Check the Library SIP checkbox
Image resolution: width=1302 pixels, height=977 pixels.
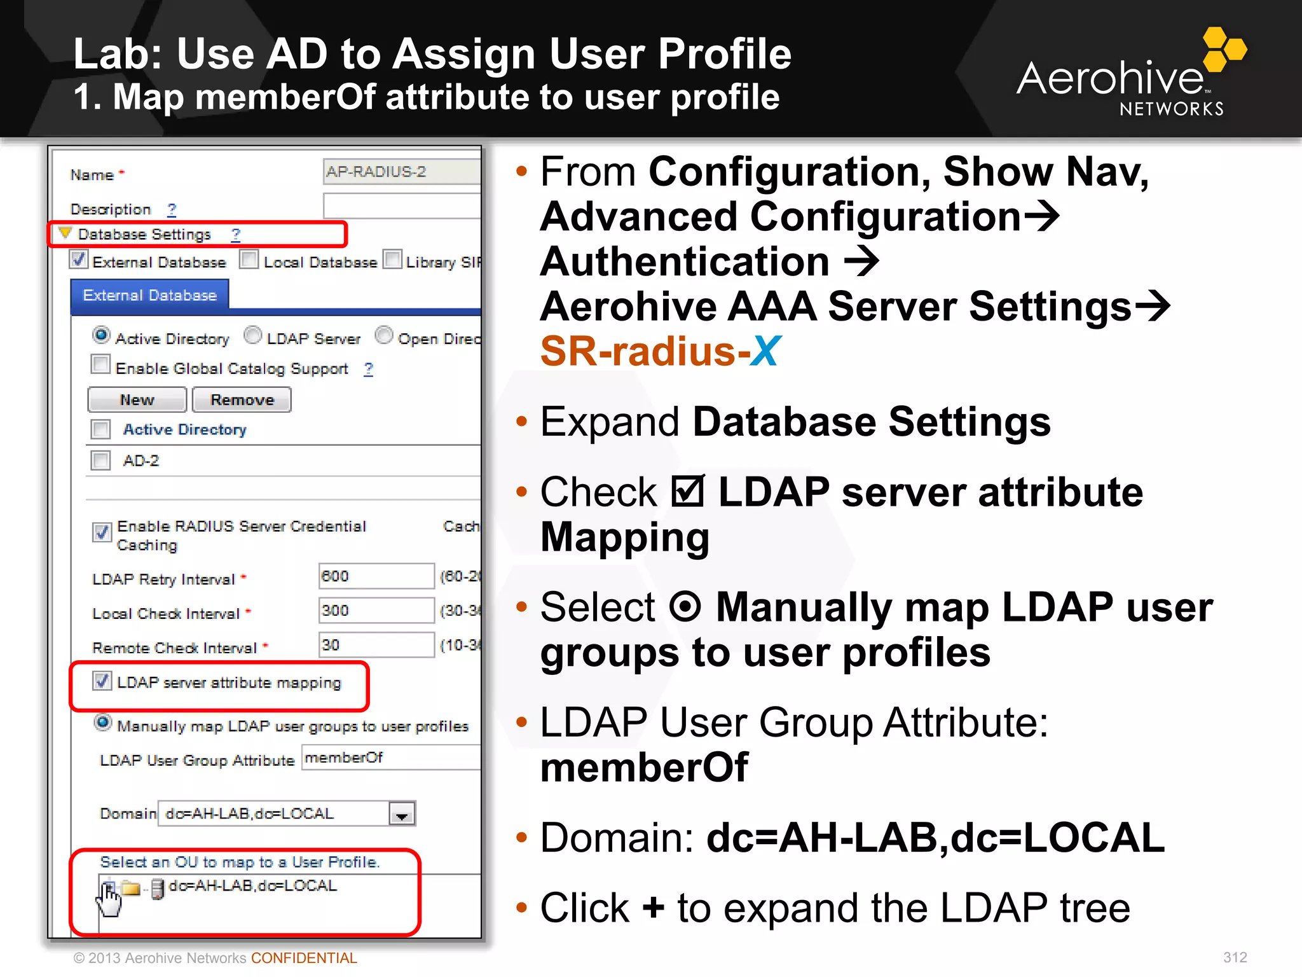click(392, 260)
